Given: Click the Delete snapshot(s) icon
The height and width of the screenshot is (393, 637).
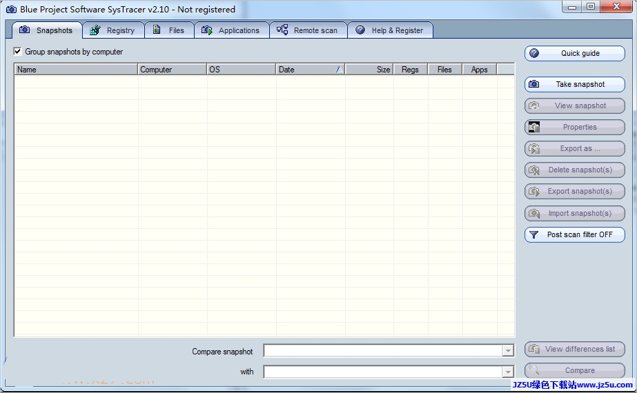Looking at the screenshot, I should [x=534, y=170].
